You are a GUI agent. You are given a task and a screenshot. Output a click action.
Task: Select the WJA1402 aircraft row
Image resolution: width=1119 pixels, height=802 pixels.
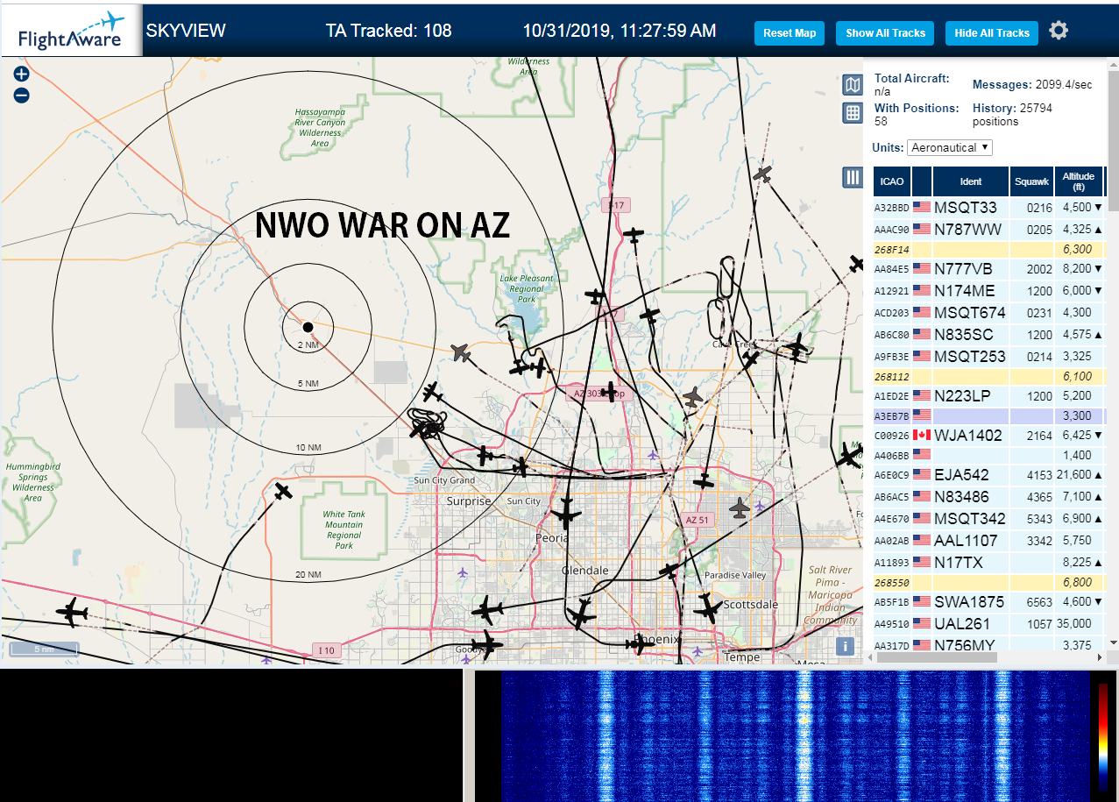[x=989, y=436]
